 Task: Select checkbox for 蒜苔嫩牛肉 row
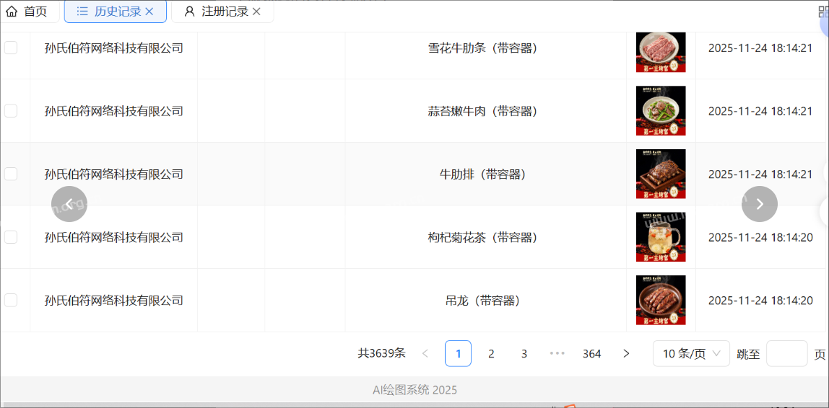pyautogui.click(x=11, y=111)
